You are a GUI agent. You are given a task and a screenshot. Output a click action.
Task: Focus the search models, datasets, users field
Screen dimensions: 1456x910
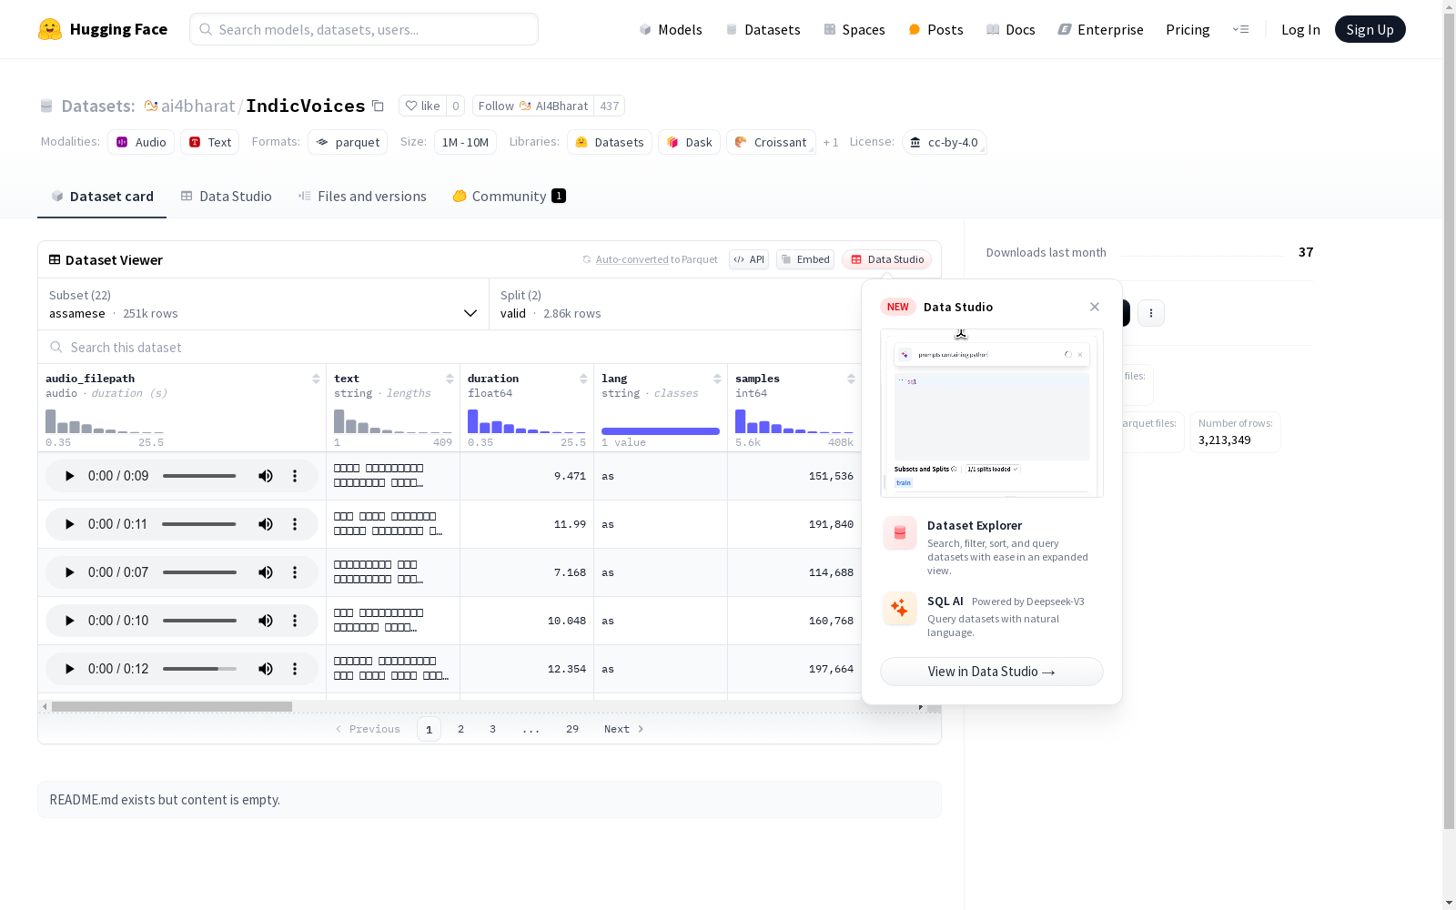pos(364,29)
